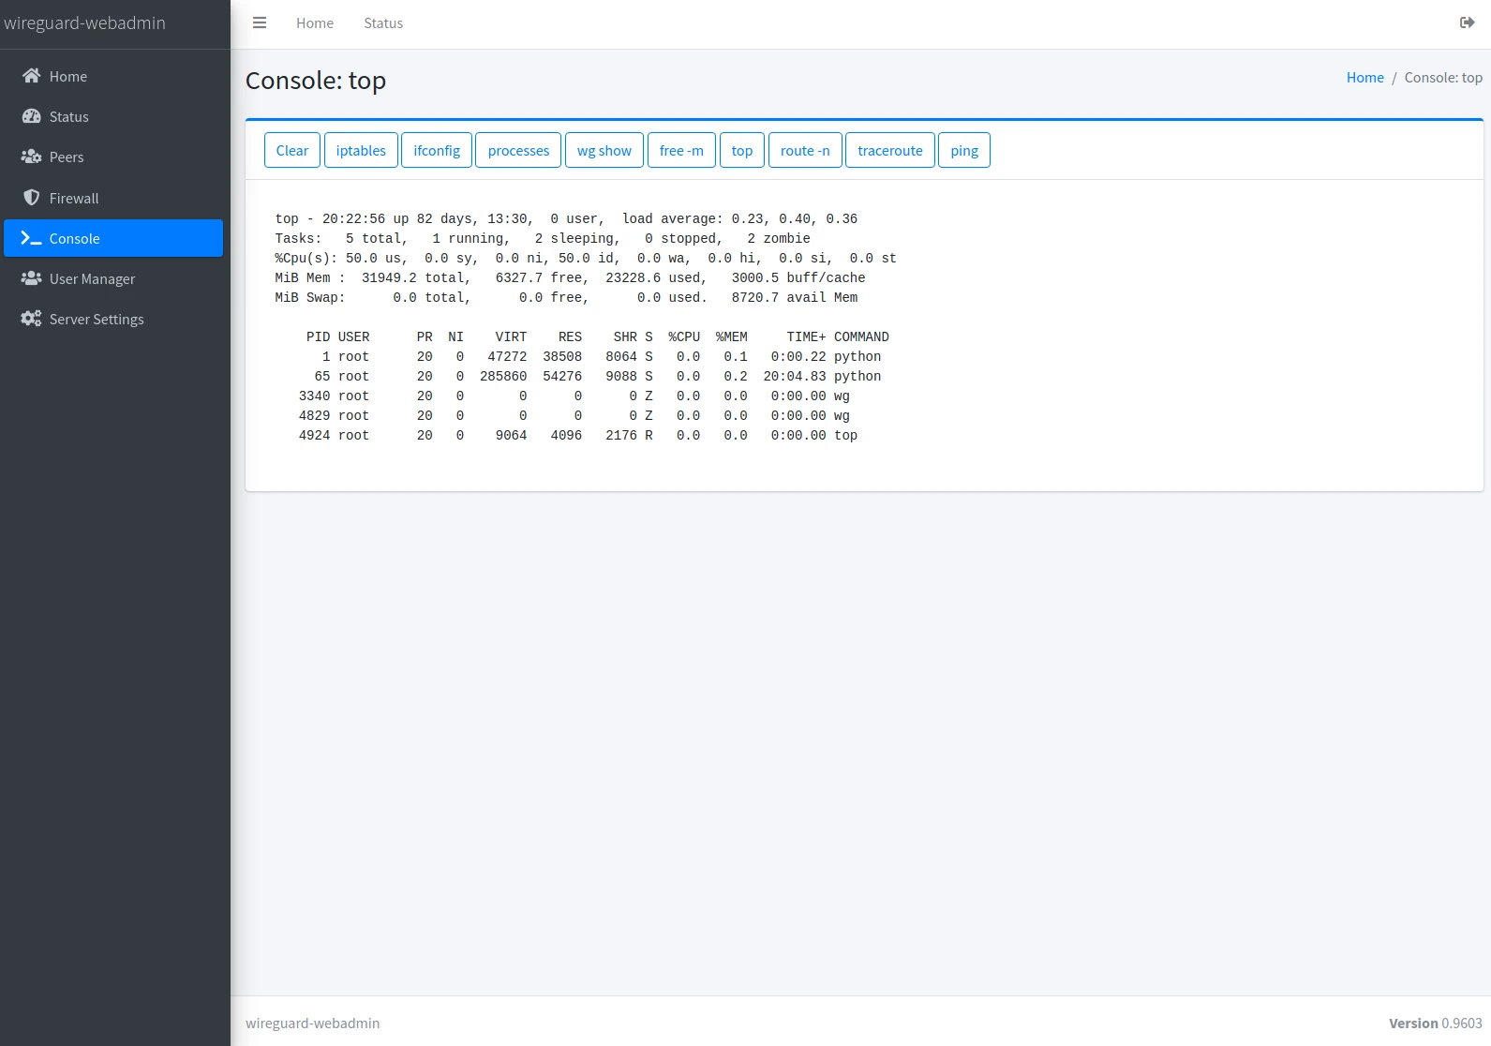Click the PID 4829 wg zombie row
Viewport: 1491px width, 1046px height.
(574, 415)
